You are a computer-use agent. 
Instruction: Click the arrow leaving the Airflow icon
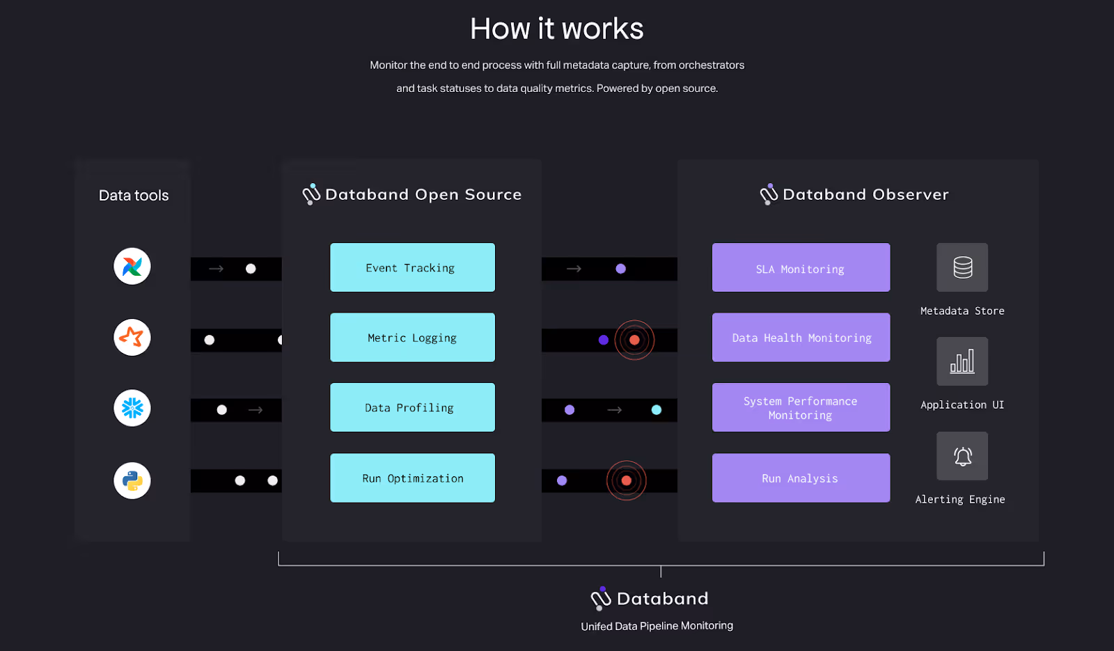pyautogui.click(x=217, y=269)
